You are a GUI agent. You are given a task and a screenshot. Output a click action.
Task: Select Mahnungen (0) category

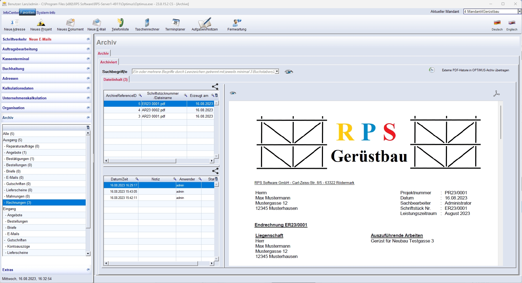44,196
